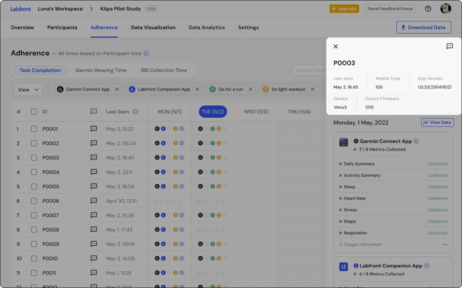Screen dimensions: 462x288
Task: Open comment icon for participant P0005
Action: tap(94, 186)
